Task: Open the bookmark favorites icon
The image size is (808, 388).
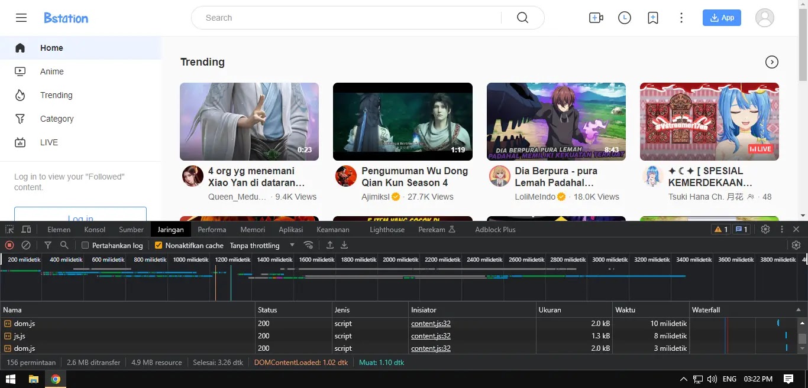Action: point(653,18)
